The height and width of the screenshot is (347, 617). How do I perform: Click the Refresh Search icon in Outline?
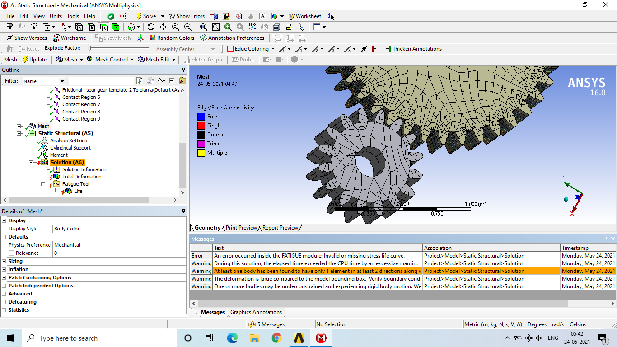click(140, 81)
